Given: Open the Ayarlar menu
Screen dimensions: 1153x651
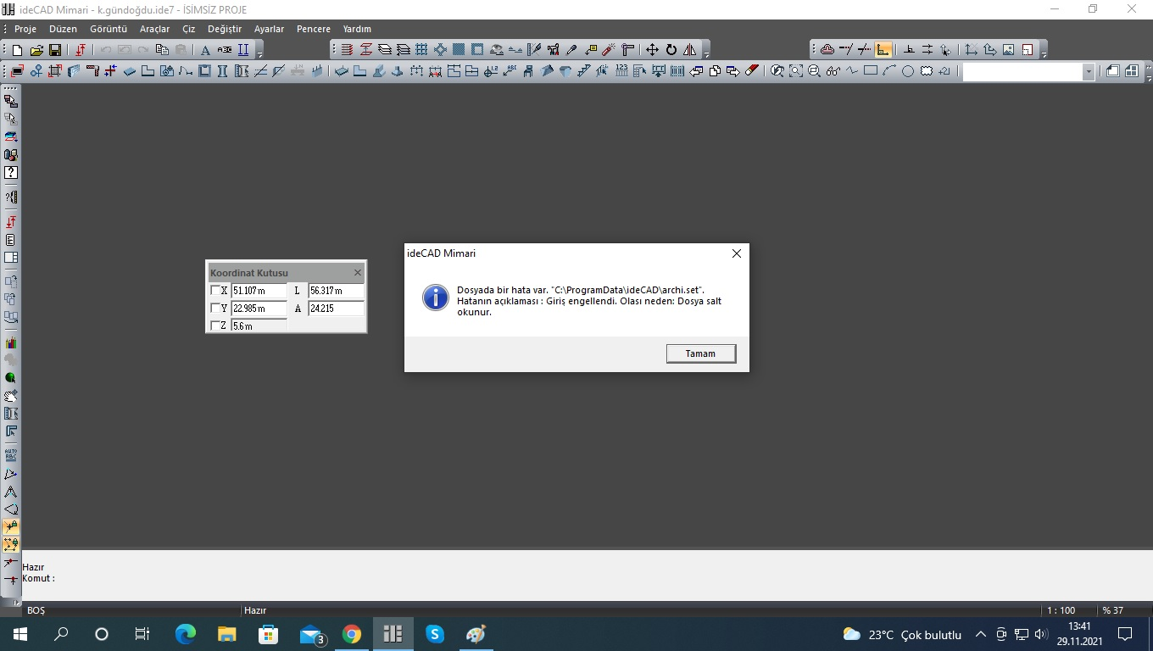Looking at the screenshot, I should [x=270, y=29].
